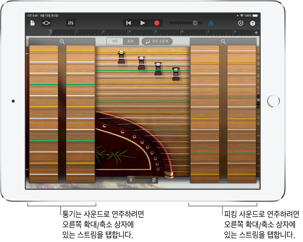Open help question mark icon

253,23
